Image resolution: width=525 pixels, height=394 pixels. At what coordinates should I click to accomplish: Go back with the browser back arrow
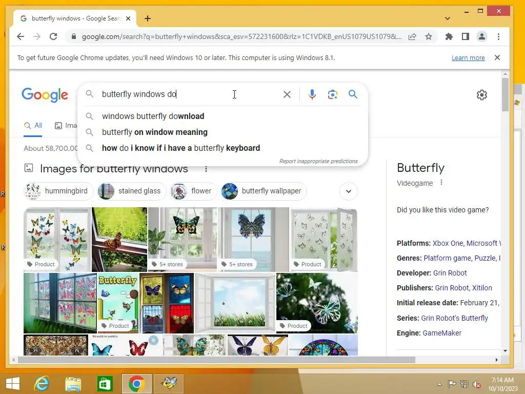tap(21, 36)
